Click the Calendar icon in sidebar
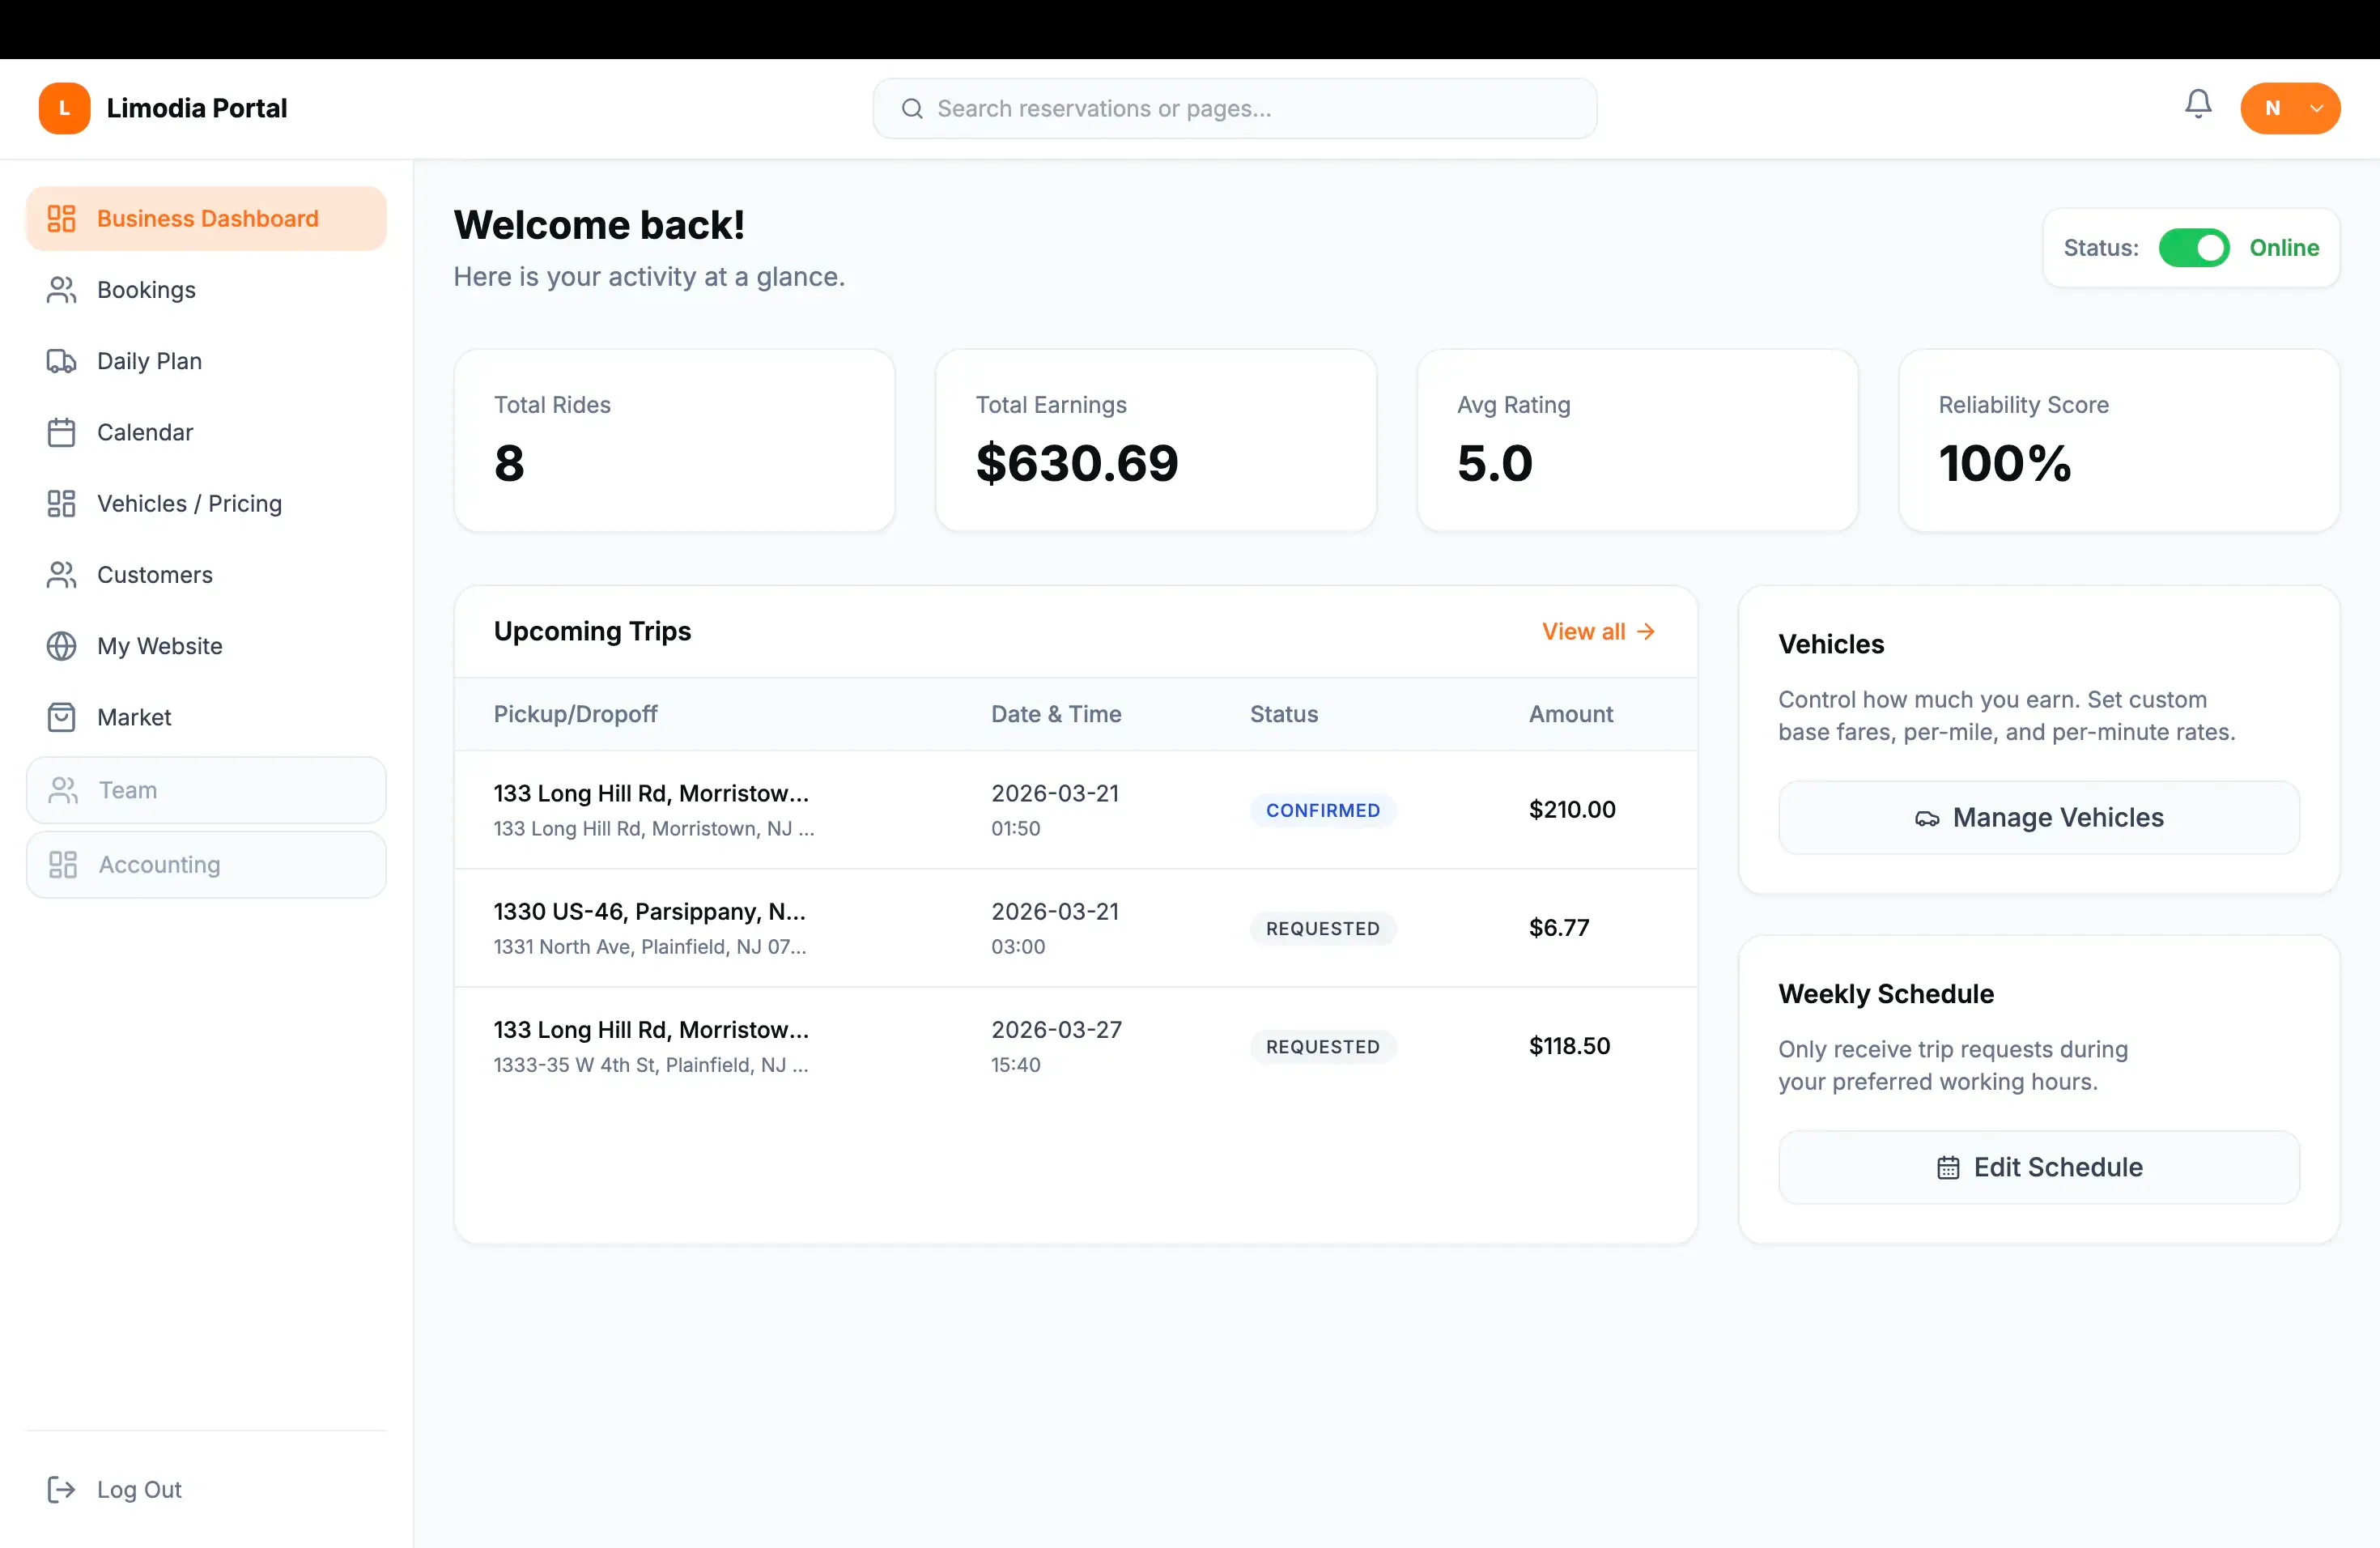The width and height of the screenshot is (2380, 1548). [61, 432]
